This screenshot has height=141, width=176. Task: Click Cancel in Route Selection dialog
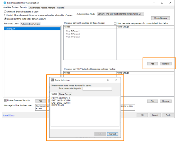[x=112, y=134]
